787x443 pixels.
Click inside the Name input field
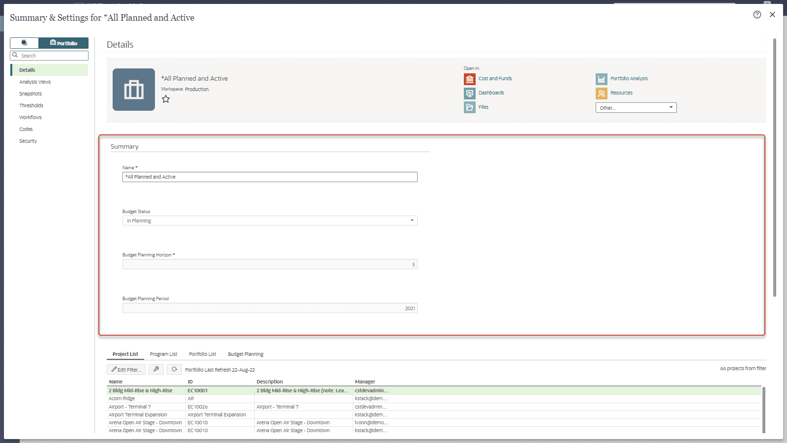(270, 177)
